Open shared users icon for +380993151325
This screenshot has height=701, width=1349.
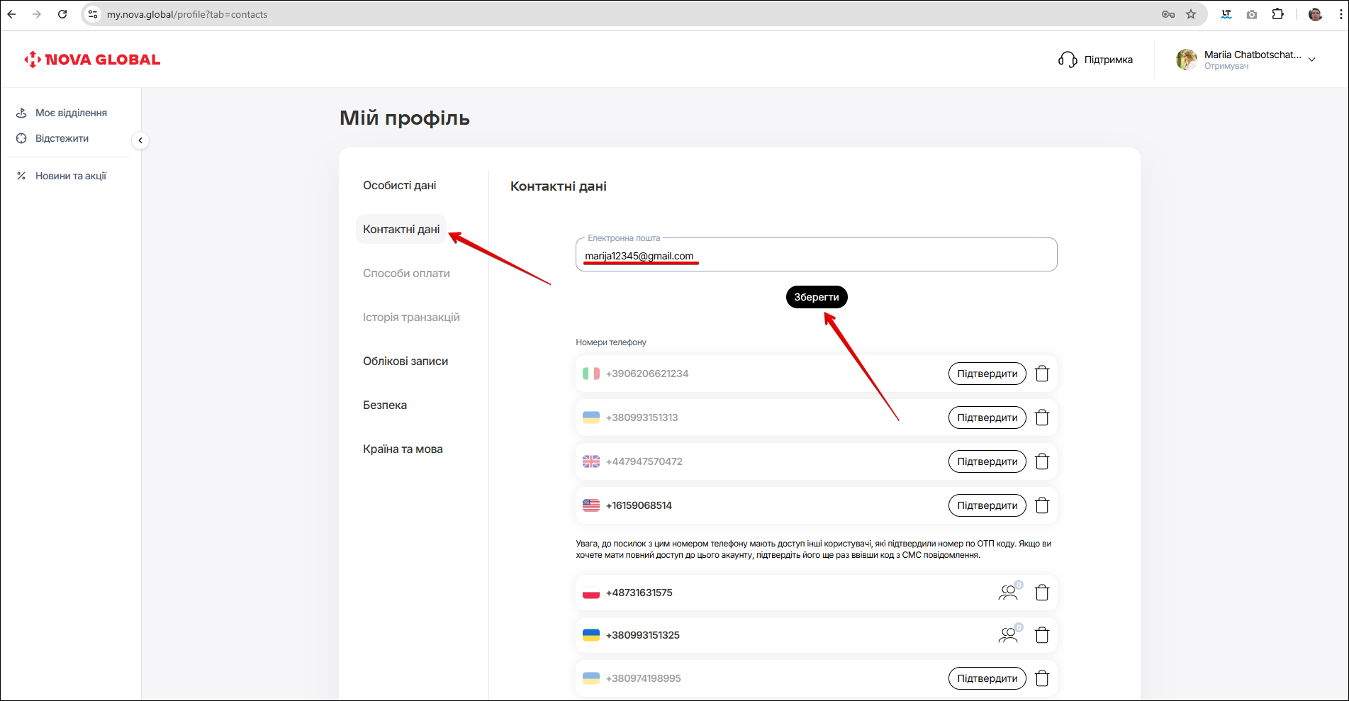pos(1008,635)
